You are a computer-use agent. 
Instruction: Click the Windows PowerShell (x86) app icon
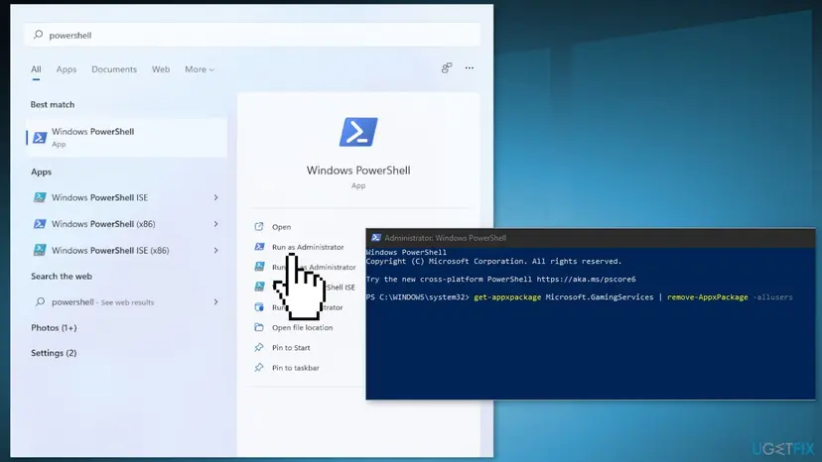40,224
